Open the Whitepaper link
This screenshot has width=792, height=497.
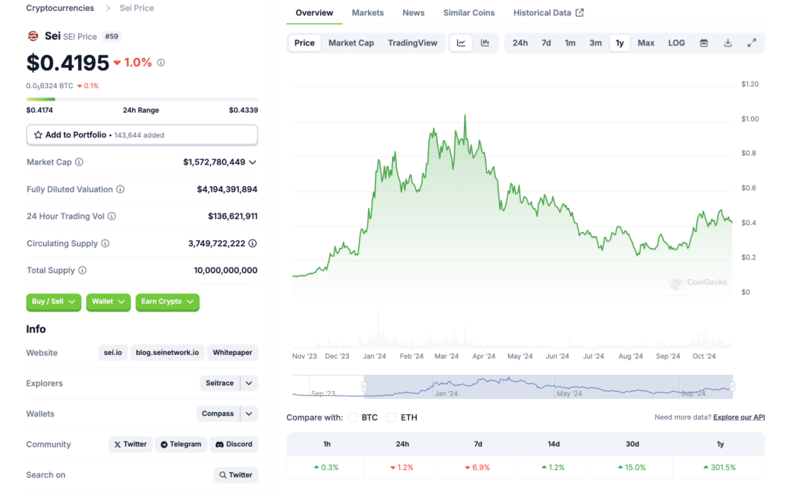coord(232,352)
